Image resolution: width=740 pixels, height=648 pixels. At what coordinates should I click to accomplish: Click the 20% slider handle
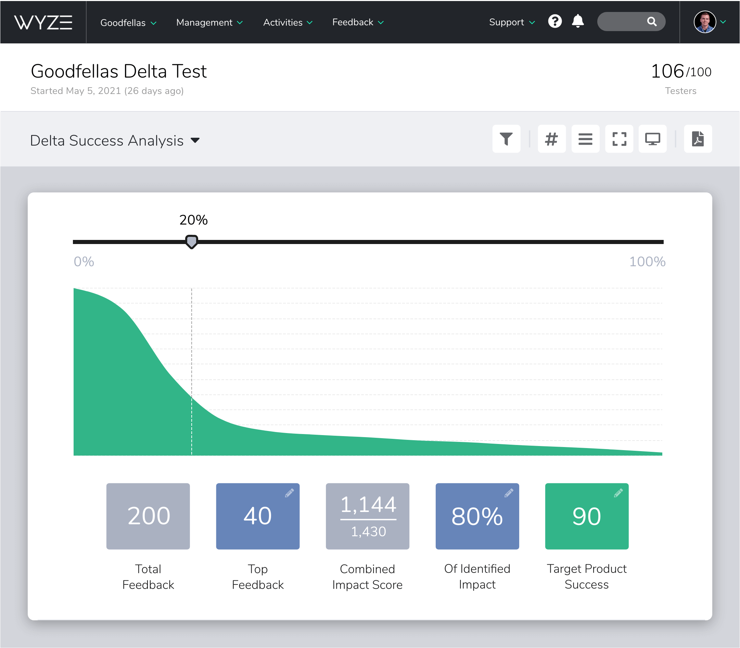tap(192, 241)
